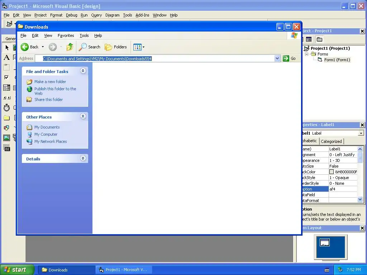The width and height of the screenshot is (367, 275).
Task: Open My Network Places link
Action: pyautogui.click(x=51, y=141)
